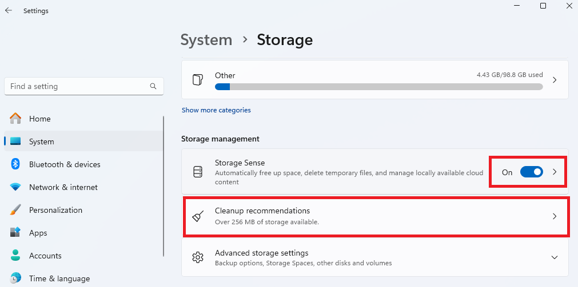Expand Advanced storage settings chevron

(554, 257)
